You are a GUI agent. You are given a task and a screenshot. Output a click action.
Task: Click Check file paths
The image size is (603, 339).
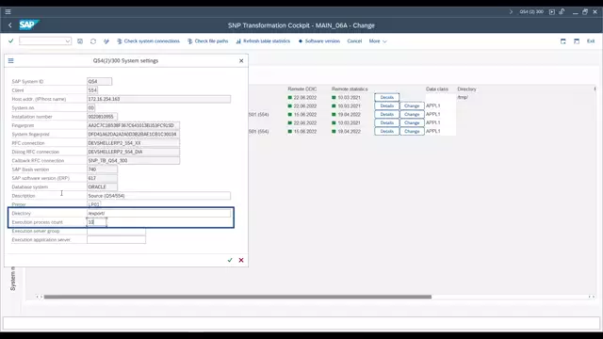(x=207, y=41)
